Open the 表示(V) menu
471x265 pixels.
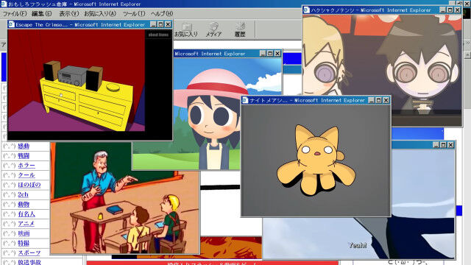68,14
